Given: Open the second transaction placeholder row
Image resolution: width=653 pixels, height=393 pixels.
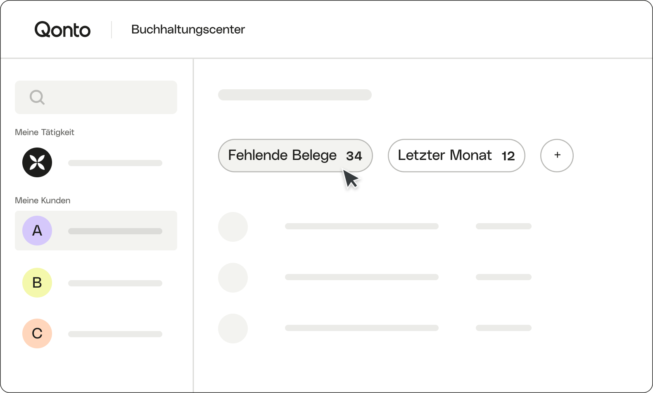Looking at the screenshot, I should 375,277.
